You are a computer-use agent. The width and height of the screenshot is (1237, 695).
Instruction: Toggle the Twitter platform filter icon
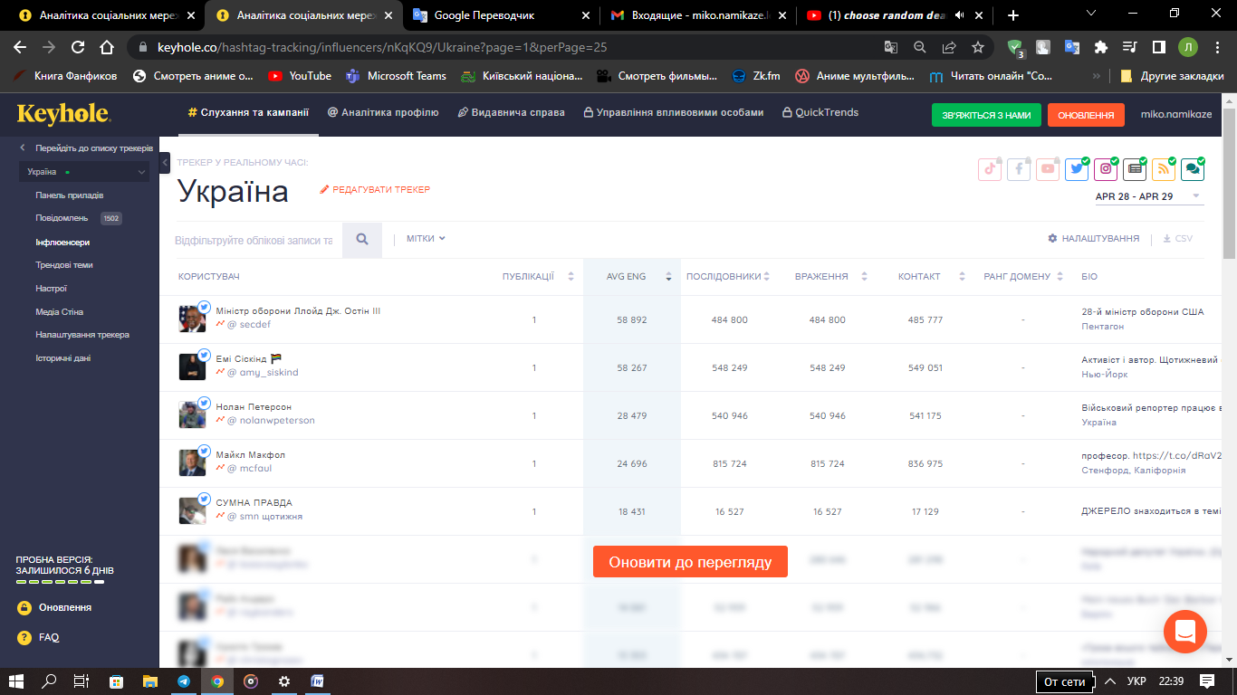coord(1077,168)
